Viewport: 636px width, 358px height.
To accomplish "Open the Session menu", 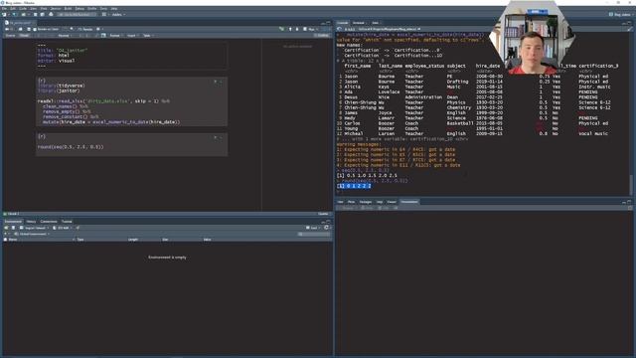I will (56, 9).
